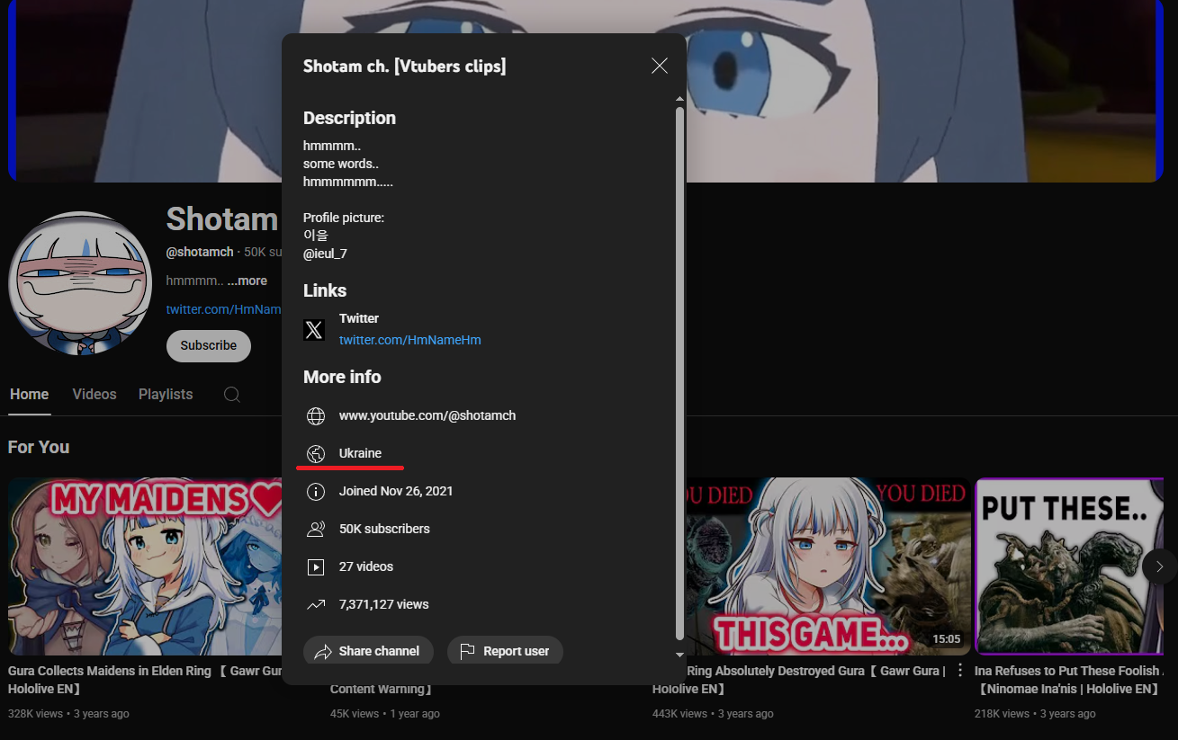Click next arrow on video carousel

click(1160, 566)
